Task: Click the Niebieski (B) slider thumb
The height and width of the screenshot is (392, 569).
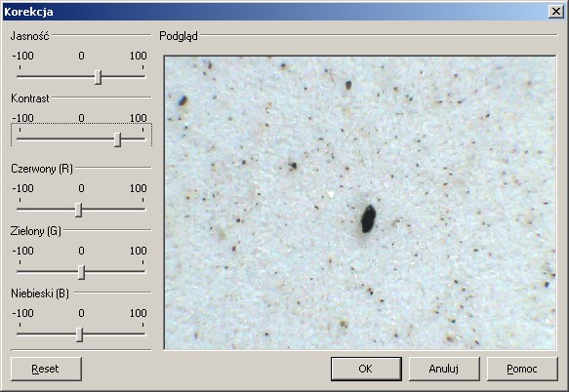Action: [x=80, y=334]
